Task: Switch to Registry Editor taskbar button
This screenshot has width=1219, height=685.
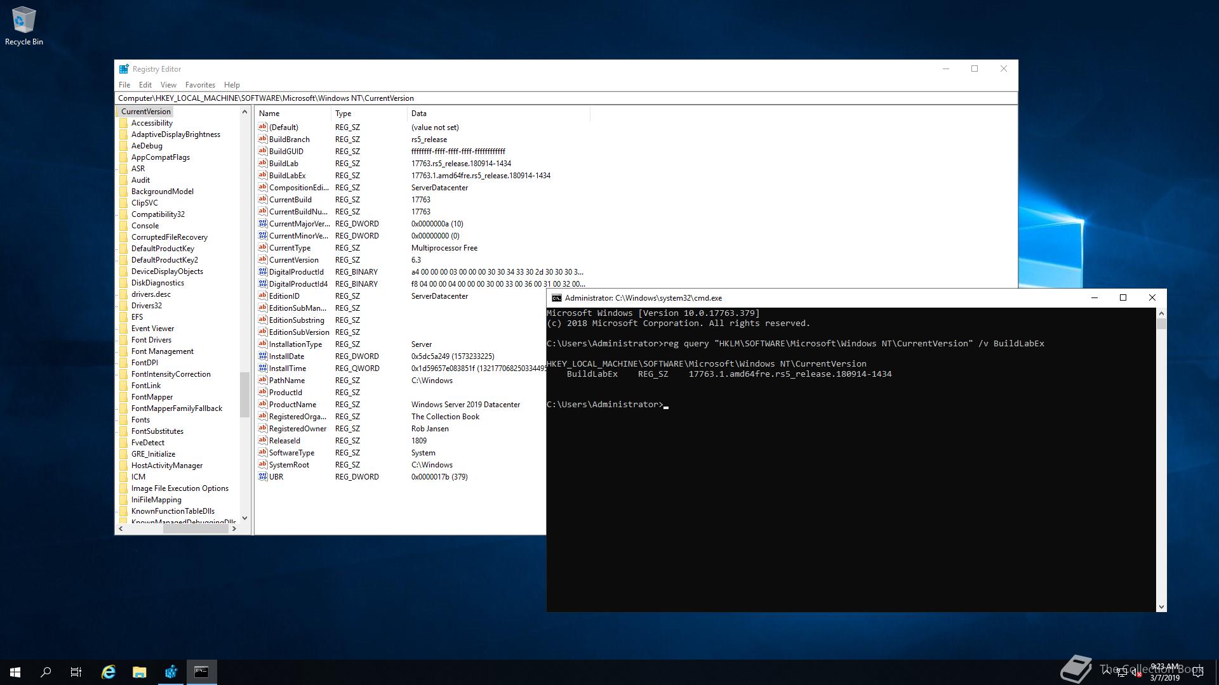Action: tap(171, 672)
